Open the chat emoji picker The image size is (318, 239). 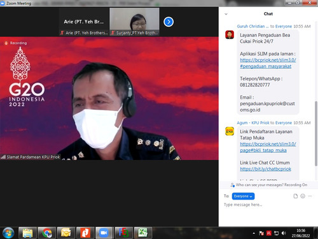[303, 196]
